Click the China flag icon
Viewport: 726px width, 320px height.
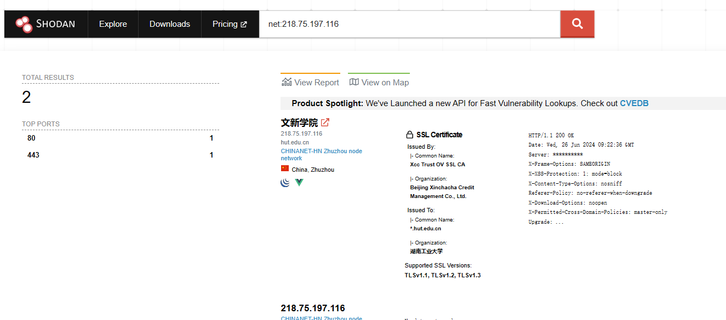click(x=285, y=169)
